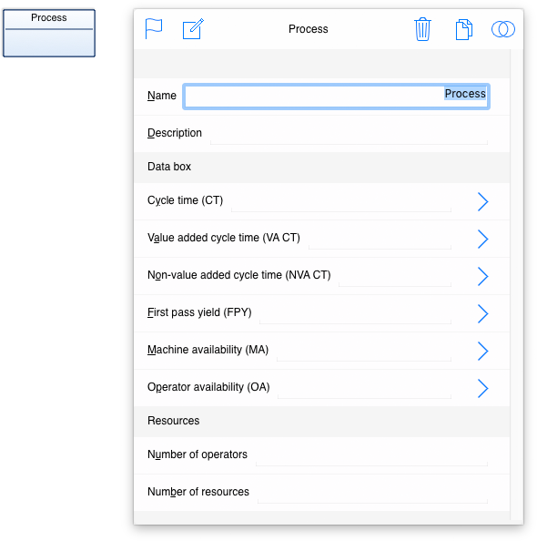Image resolution: width=537 pixels, height=541 pixels.
Task: Click the copy documents icon
Action: click(464, 29)
